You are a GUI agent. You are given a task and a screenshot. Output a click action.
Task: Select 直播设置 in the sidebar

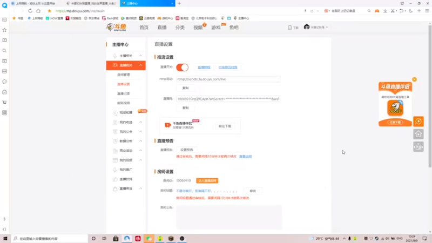click(x=124, y=84)
